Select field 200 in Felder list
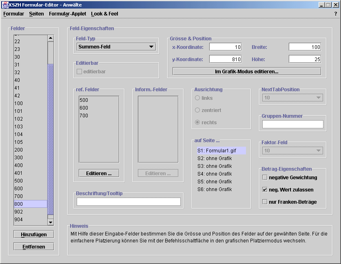Image resolution: width=341 pixels, height=264 pixels. [31, 150]
